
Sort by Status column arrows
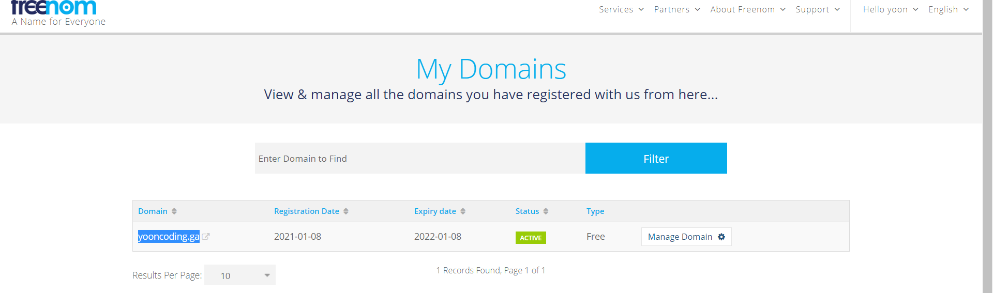(546, 211)
